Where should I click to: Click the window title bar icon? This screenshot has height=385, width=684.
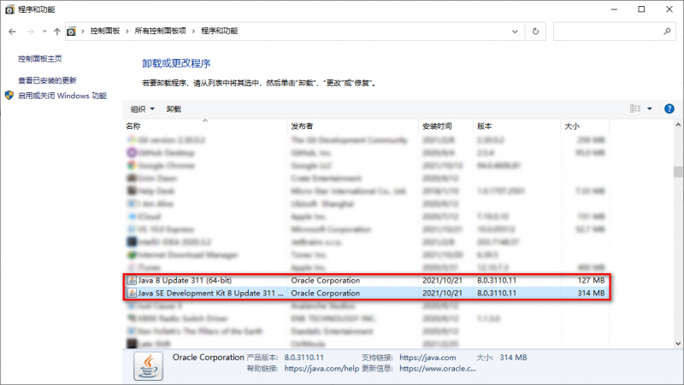[9, 9]
